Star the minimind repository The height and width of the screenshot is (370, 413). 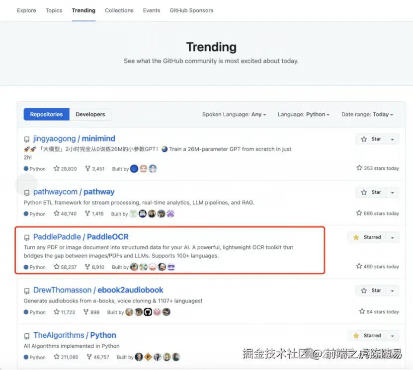click(x=371, y=139)
